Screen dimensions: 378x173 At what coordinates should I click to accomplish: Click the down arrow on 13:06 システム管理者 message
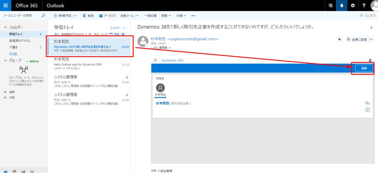point(127,77)
